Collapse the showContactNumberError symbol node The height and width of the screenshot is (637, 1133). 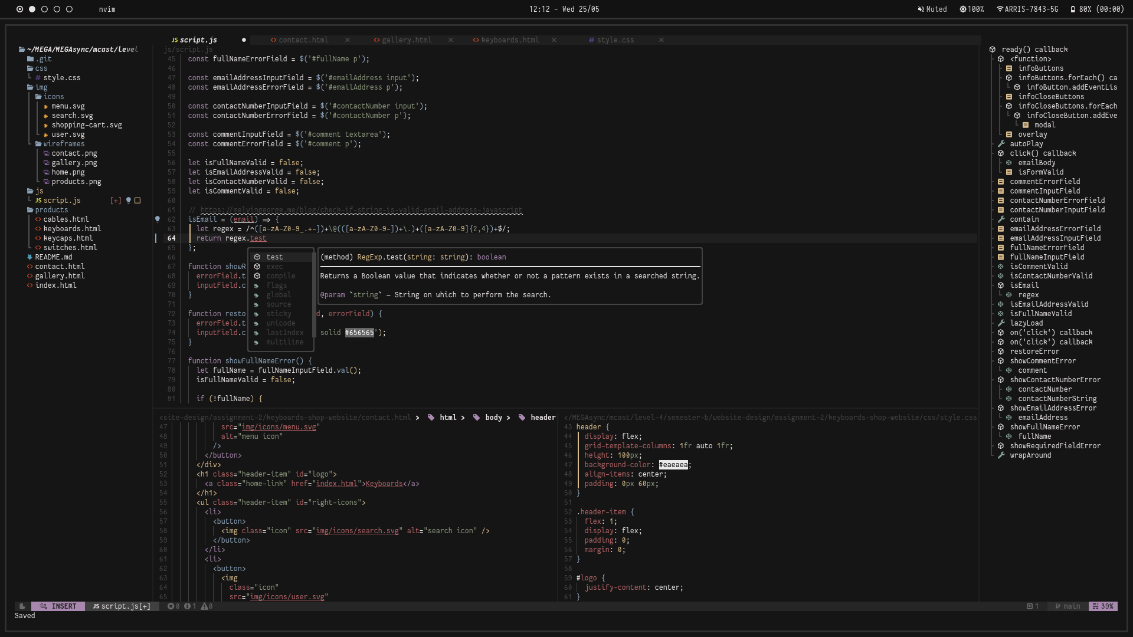tap(1001, 380)
